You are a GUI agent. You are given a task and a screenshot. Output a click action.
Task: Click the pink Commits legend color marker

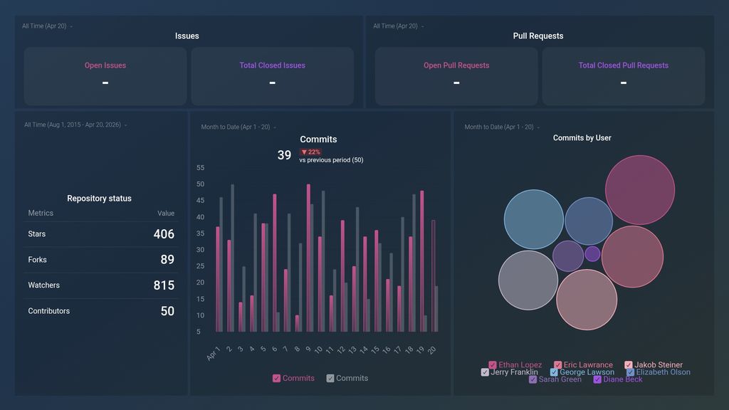point(276,378)
